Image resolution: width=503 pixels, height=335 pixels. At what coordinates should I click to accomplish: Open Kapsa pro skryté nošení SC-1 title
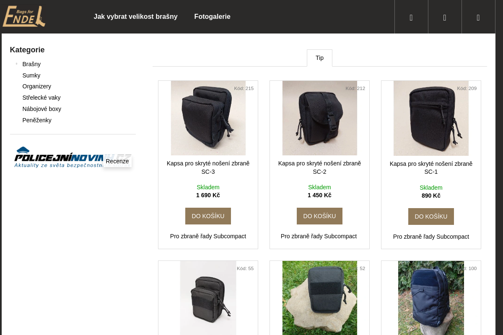coord(431,168)
